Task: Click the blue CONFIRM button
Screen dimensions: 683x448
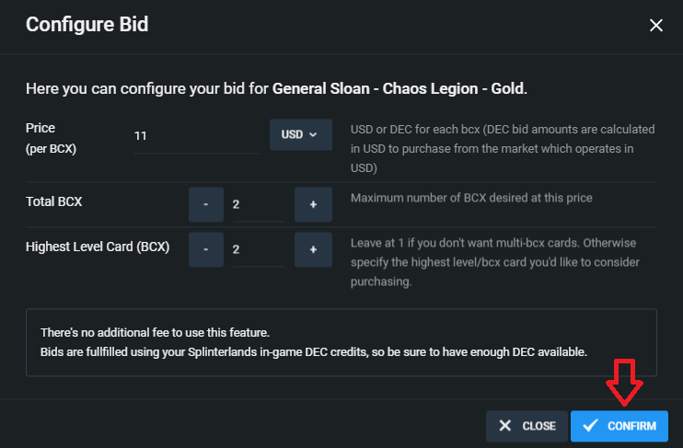Action: click(619, 426)
